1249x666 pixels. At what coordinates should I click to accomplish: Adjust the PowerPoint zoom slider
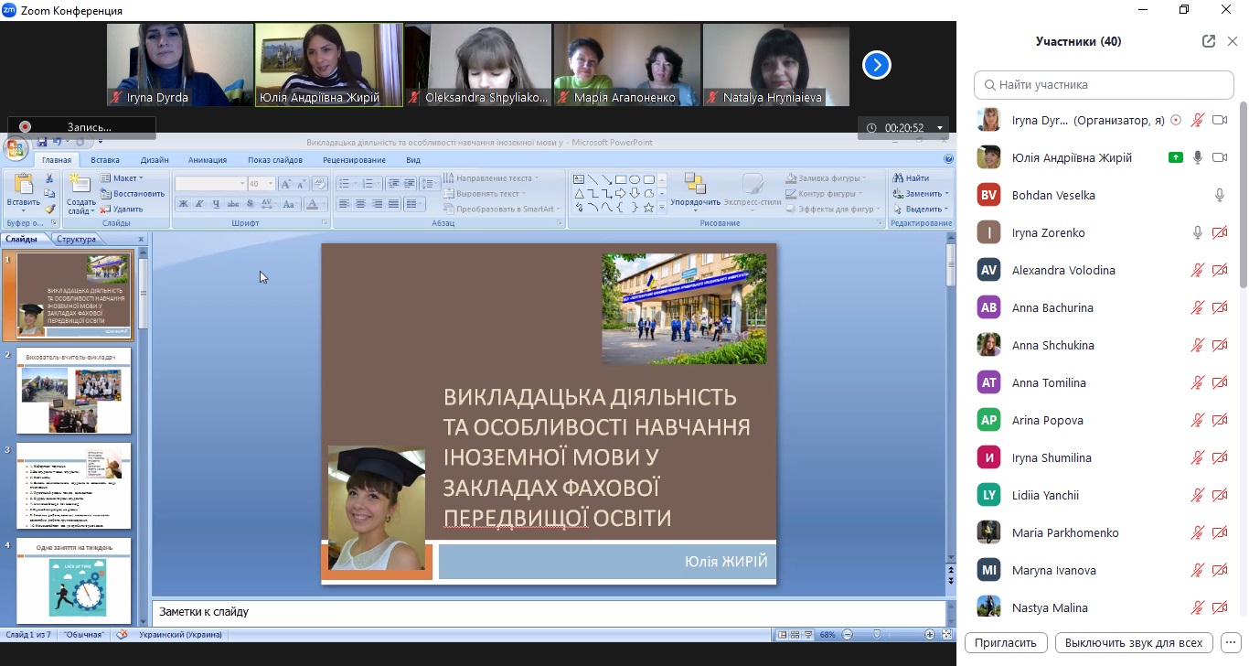point(877,635)
